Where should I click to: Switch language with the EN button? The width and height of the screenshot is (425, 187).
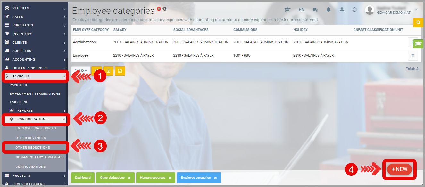pyautogui.click(x=301, y=10)
